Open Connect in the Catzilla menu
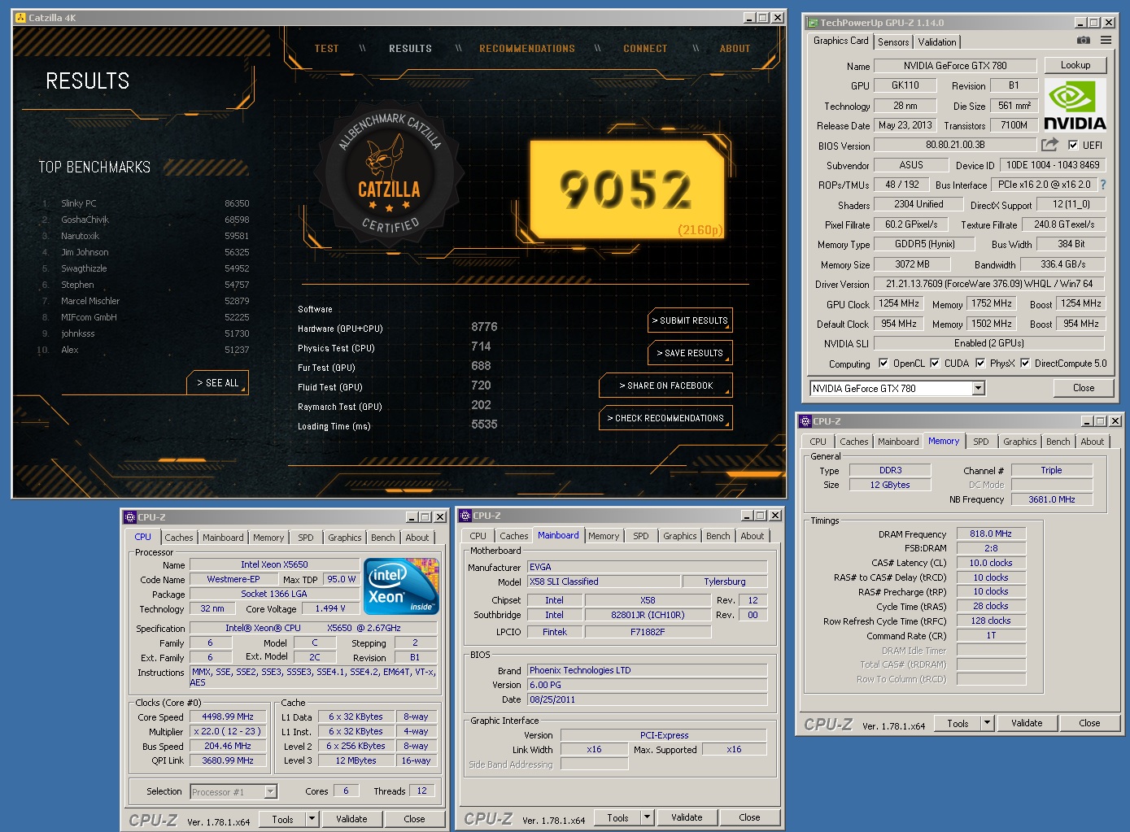1130x832 pixels. point(645,49)
